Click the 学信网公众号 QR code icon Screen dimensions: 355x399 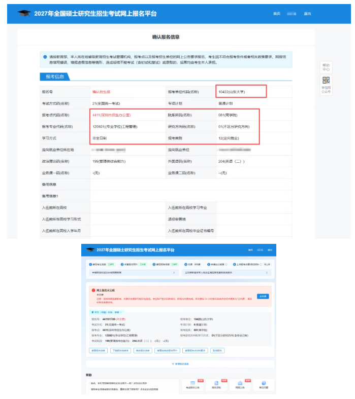[x=326, y=81]
